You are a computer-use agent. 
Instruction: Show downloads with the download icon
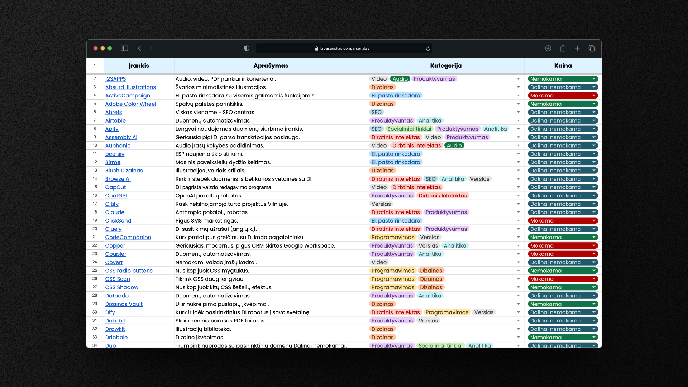click(548, 48)
